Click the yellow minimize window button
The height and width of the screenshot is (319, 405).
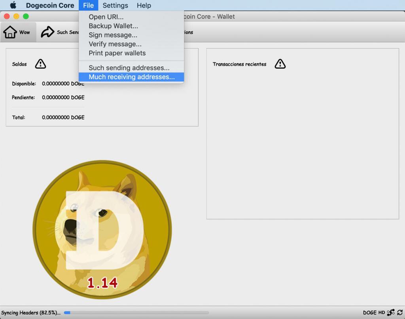(x=16, y=17)
